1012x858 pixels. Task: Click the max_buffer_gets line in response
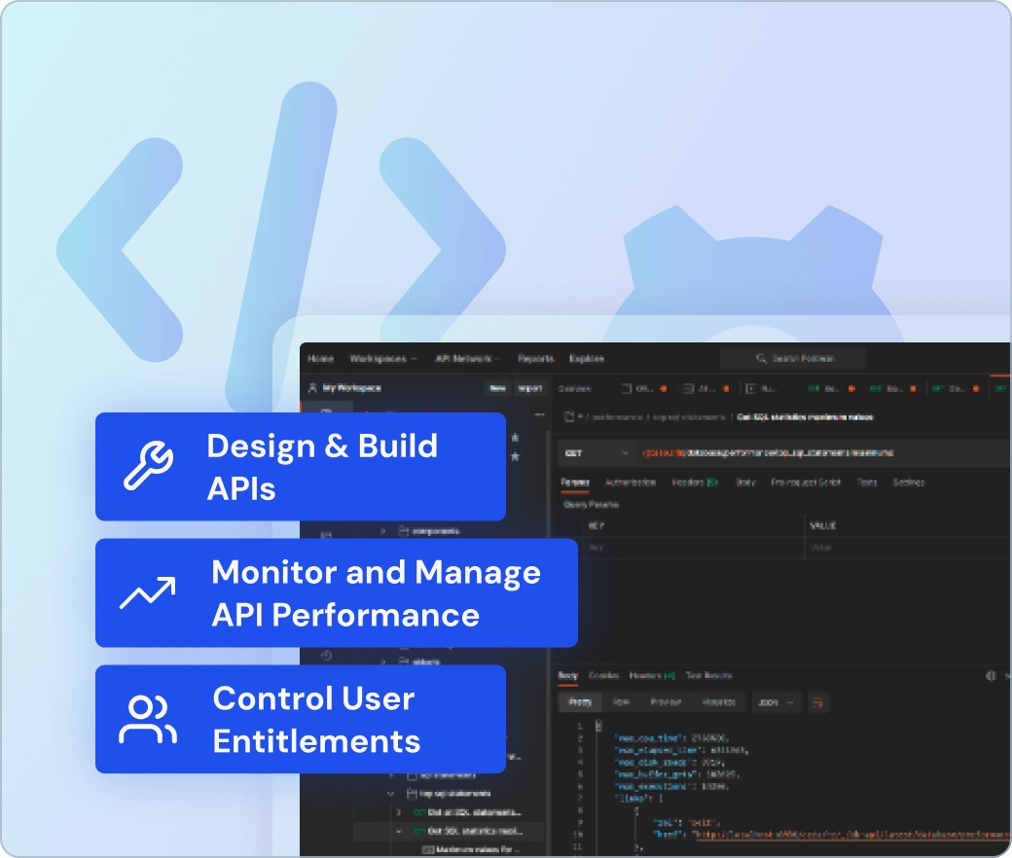pos(676,774)
